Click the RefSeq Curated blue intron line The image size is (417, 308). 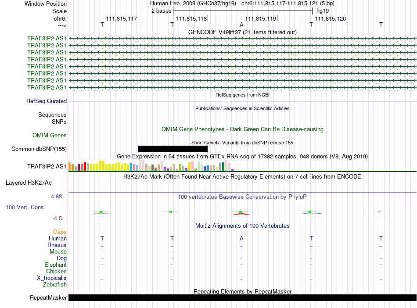(242, 101)
